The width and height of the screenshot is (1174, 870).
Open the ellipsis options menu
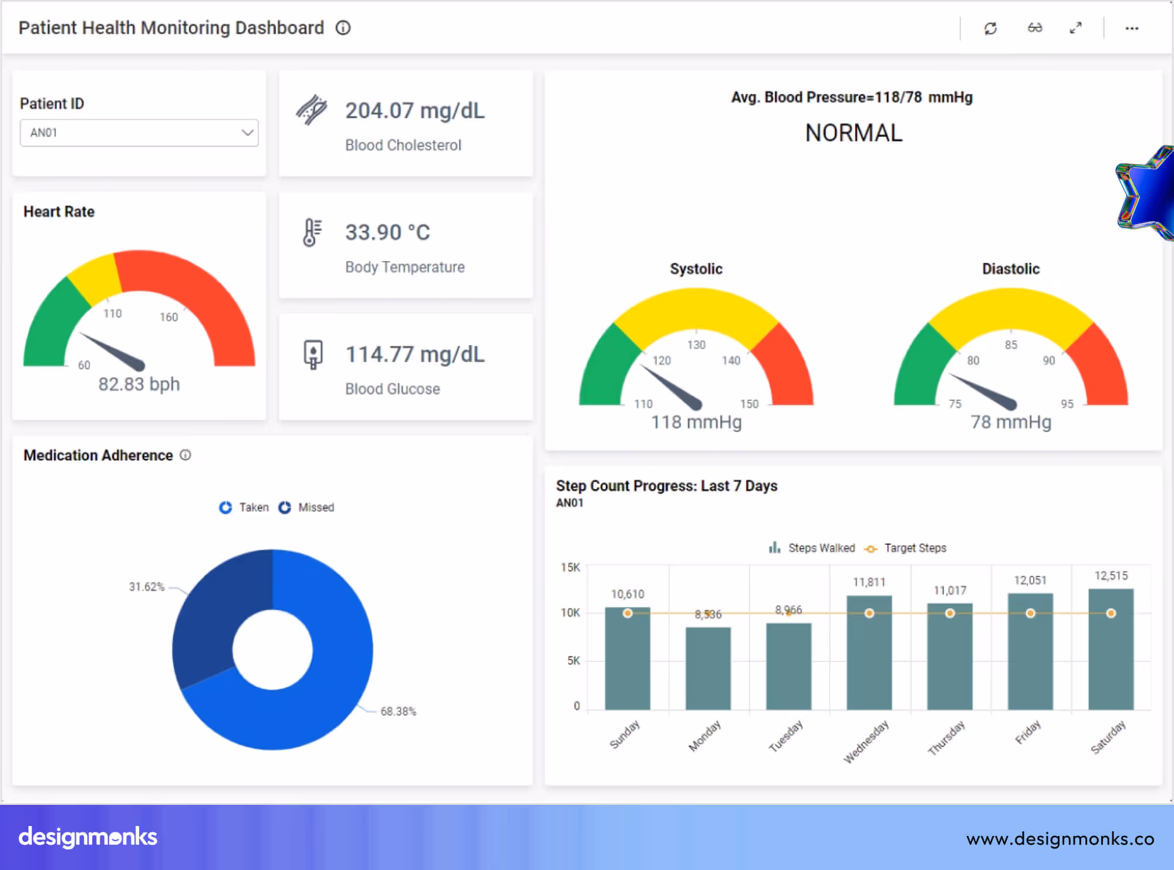point(1131,28)
